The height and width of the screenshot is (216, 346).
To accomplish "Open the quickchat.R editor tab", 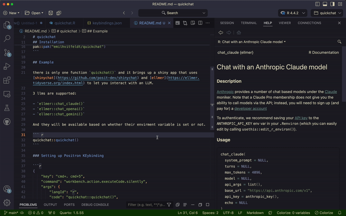I will click(x=62, y=23).
